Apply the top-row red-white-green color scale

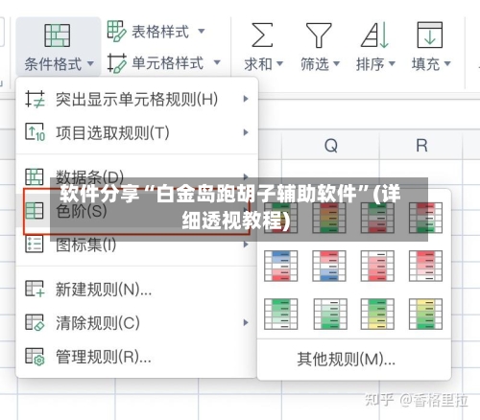(425, 218)
